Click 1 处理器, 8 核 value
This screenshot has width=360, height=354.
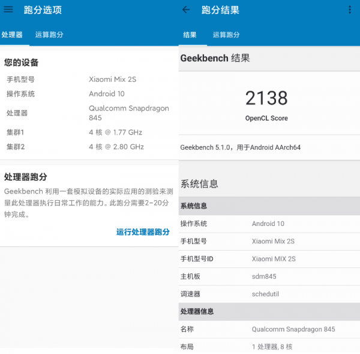pyautogui.click(x=272, y=347)
